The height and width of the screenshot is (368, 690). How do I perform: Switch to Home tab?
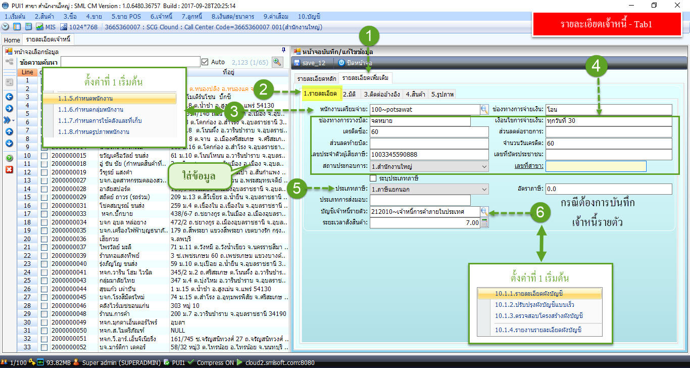[x=12, y=39]
